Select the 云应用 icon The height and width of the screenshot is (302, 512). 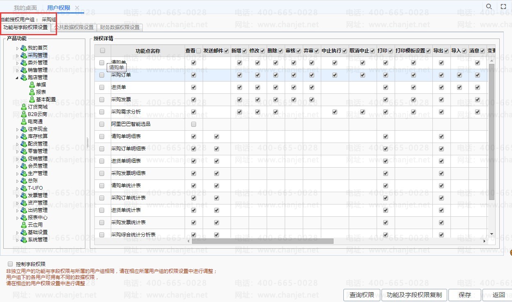tap(24, 225)
